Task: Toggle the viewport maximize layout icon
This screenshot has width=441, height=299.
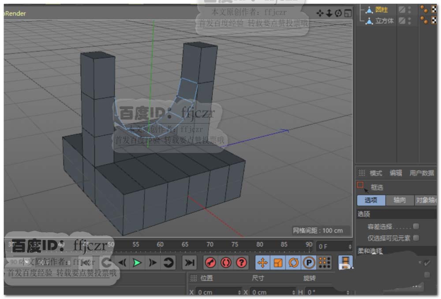Action: coord(348,13)
